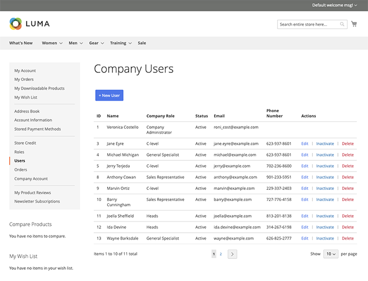This screenshot has width=368, height=281.
Task: Click the New User button
Action: 109,95
